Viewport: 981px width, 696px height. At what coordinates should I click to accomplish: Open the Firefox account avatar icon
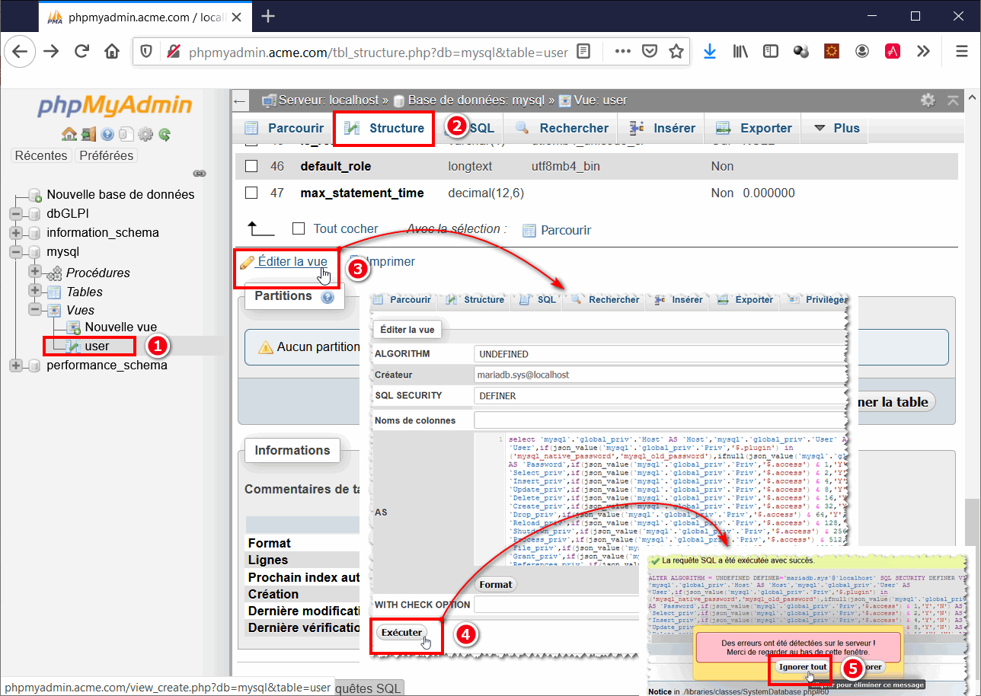862,51
